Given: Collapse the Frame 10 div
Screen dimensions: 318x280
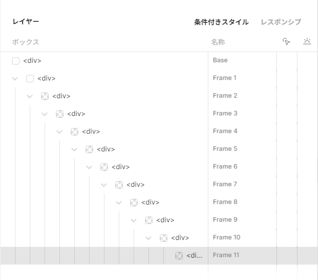Looking at the screenshot, I should click(148, 238).
